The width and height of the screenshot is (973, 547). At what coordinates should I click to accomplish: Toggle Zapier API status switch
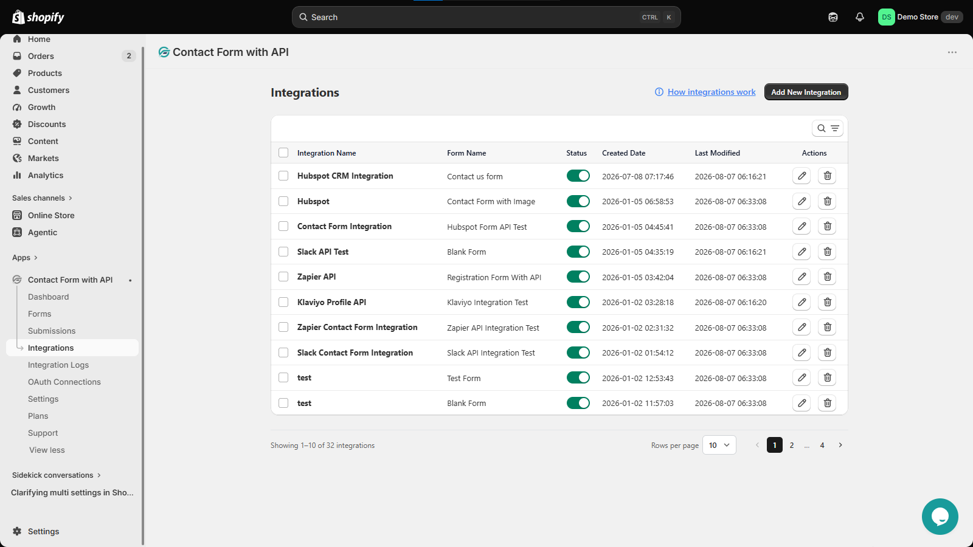[578, 277]
